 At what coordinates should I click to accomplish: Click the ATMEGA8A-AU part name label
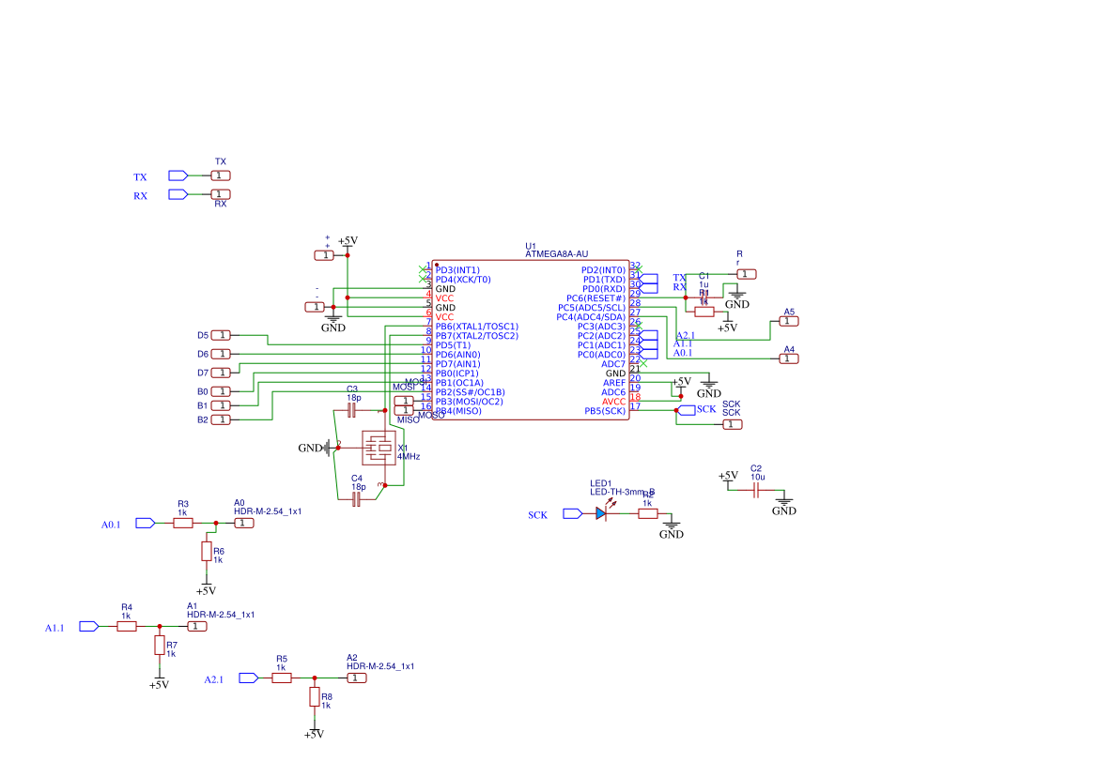[557, 254]
